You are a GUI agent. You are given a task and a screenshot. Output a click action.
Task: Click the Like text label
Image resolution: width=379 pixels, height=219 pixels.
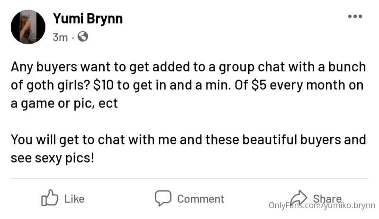[x=74, y=199]
